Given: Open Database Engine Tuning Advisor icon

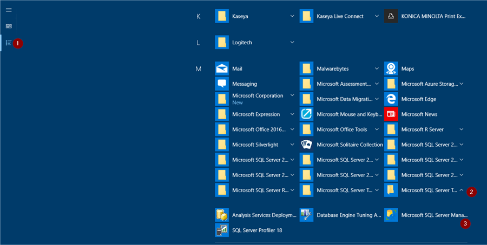Looking at the screenshot, I should (x=307, y=215).
